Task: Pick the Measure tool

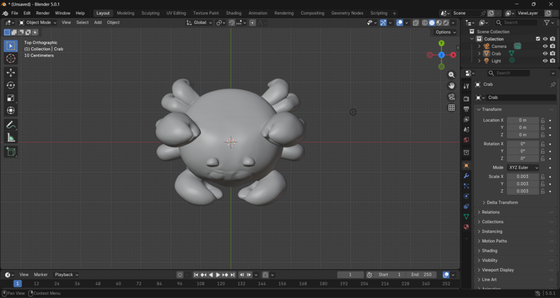Action: pos(11,137)
